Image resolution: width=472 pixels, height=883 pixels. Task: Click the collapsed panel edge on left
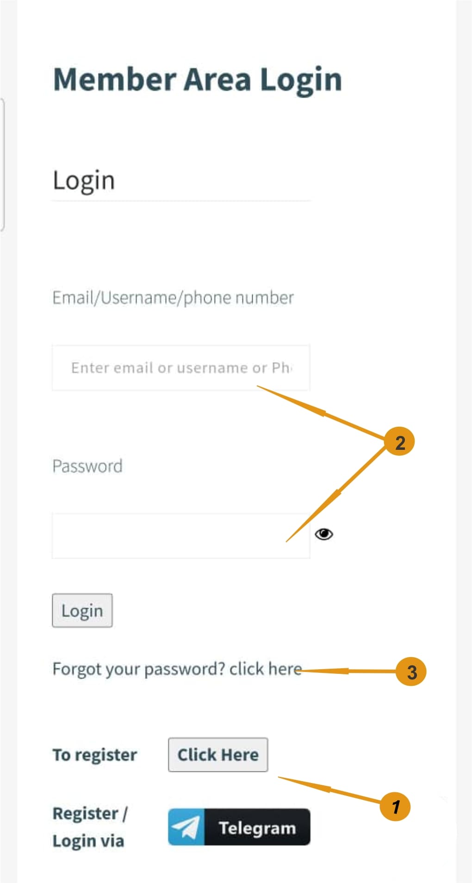pyautogui.click(x=2, y=164)
